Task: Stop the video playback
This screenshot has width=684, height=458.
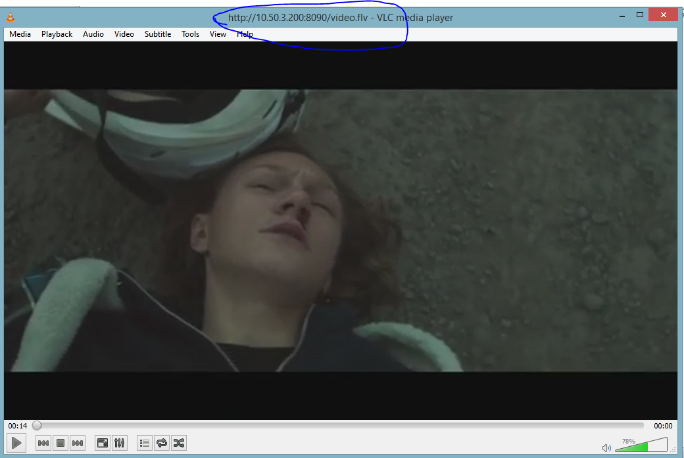Action: 61,443
